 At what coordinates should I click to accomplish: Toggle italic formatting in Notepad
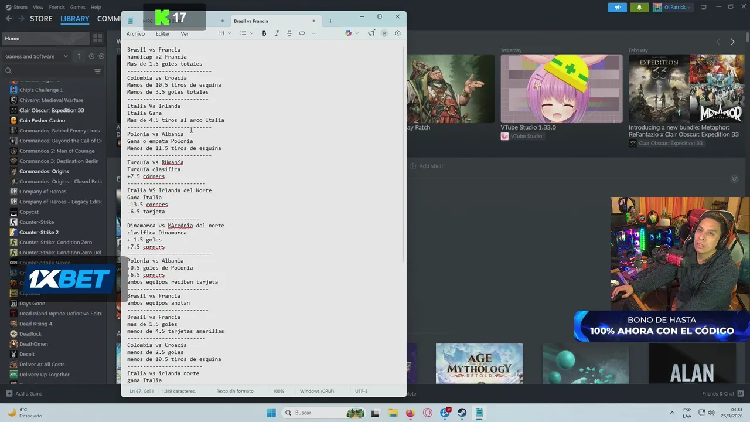pyautogui.click(x=277, y=33)
